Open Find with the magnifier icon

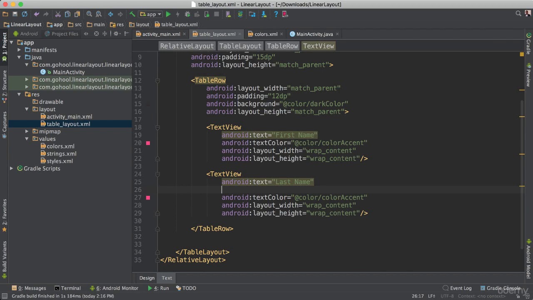coord(89,14)
